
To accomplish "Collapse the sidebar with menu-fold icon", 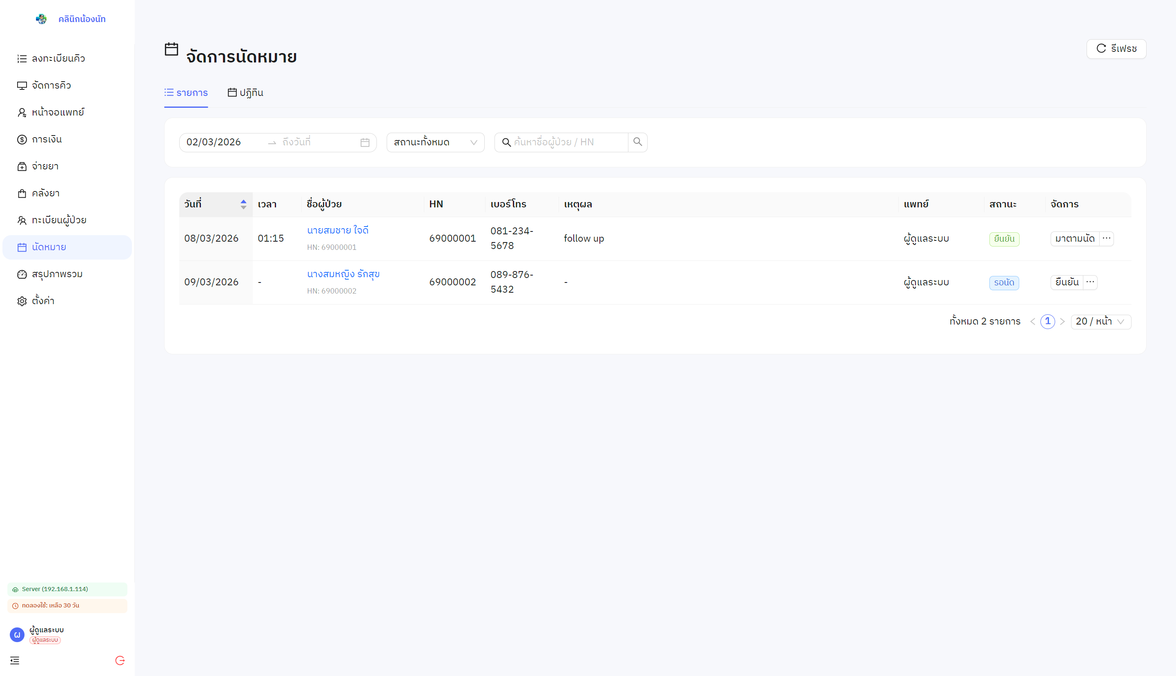I will click(15, 660).
